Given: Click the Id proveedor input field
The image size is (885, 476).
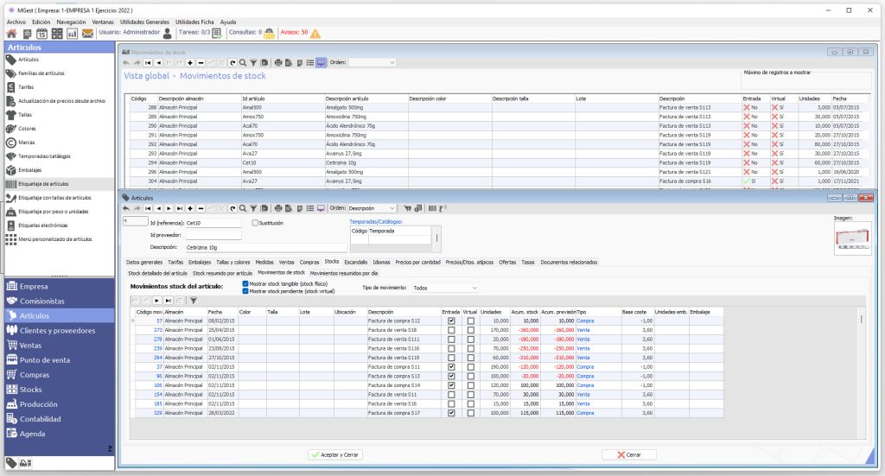Looking at the screenshot, I should click(213, 235).
